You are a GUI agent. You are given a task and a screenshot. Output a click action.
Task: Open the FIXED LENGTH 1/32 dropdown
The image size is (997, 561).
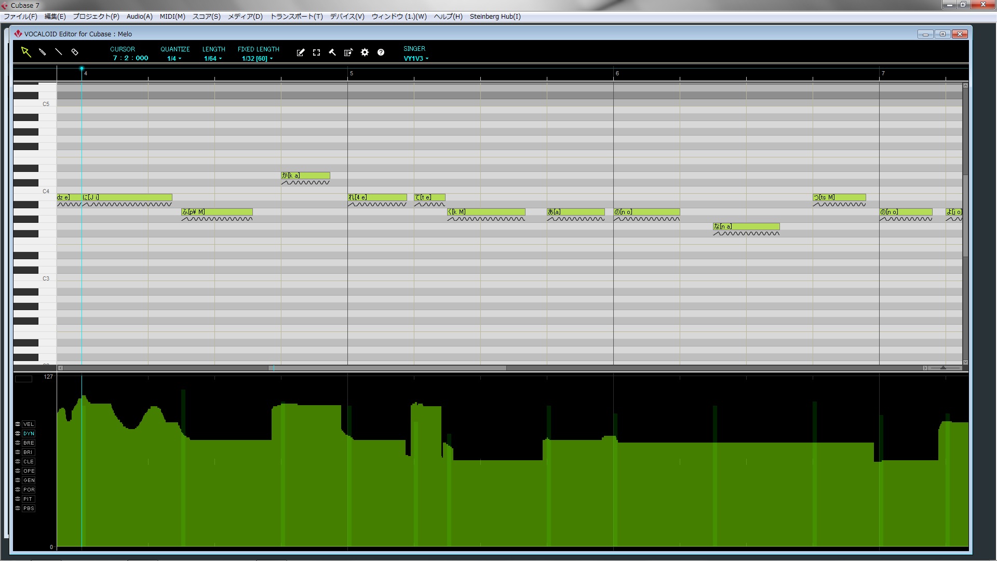point(258,59)
